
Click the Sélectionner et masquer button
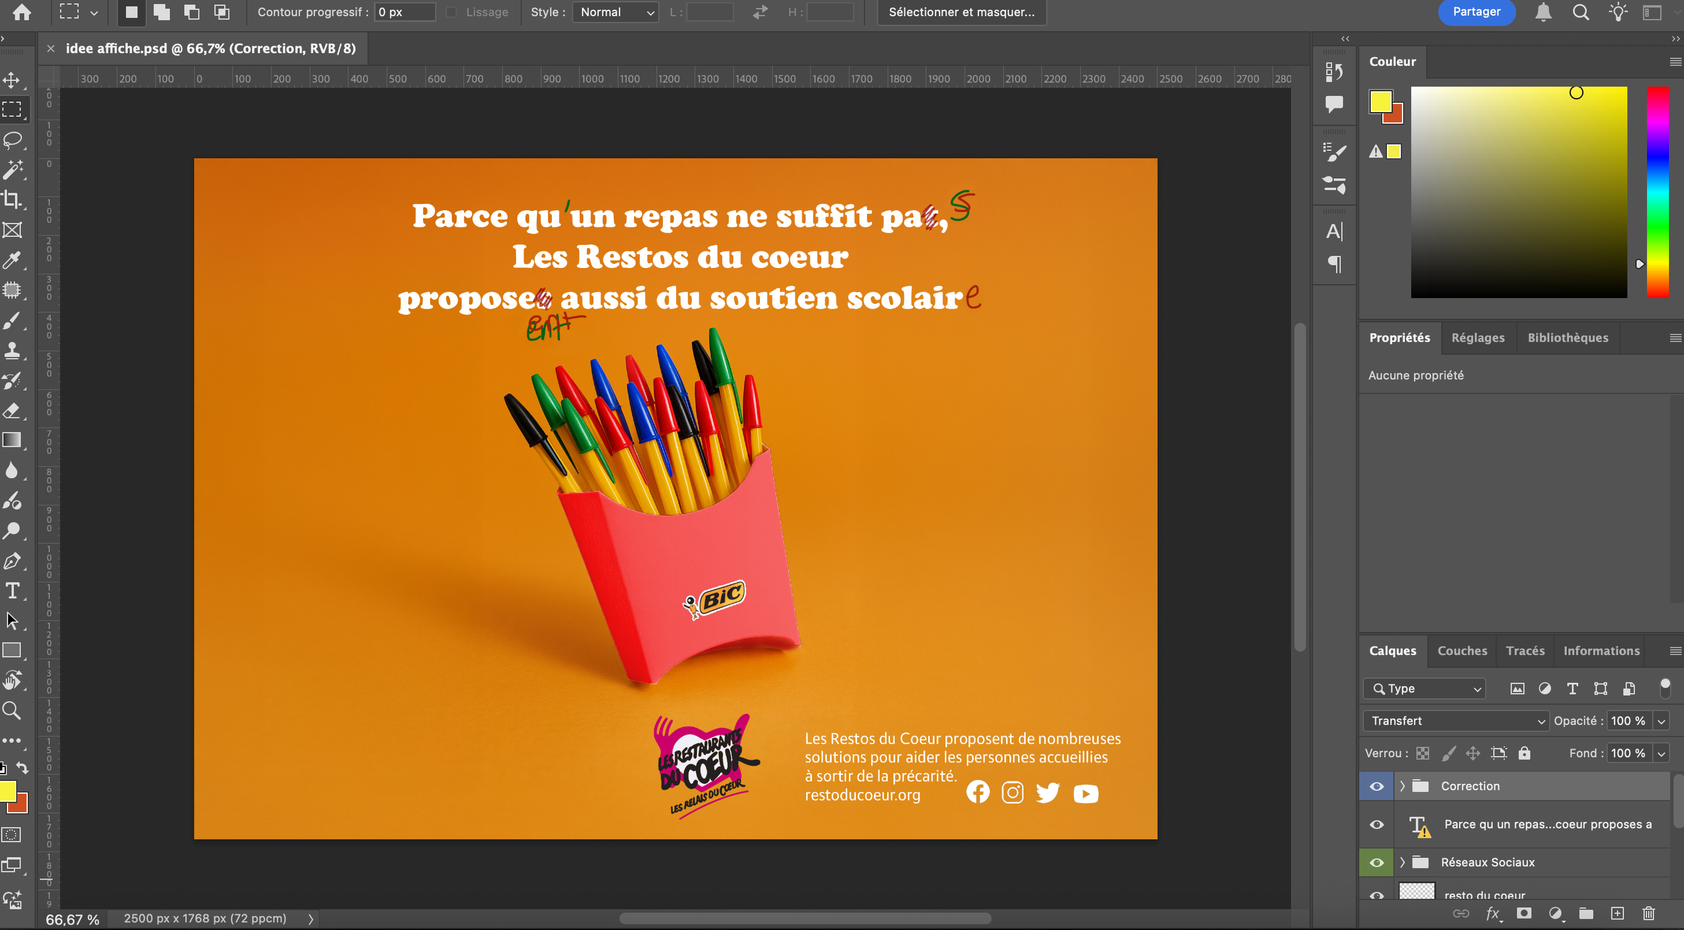960,12
